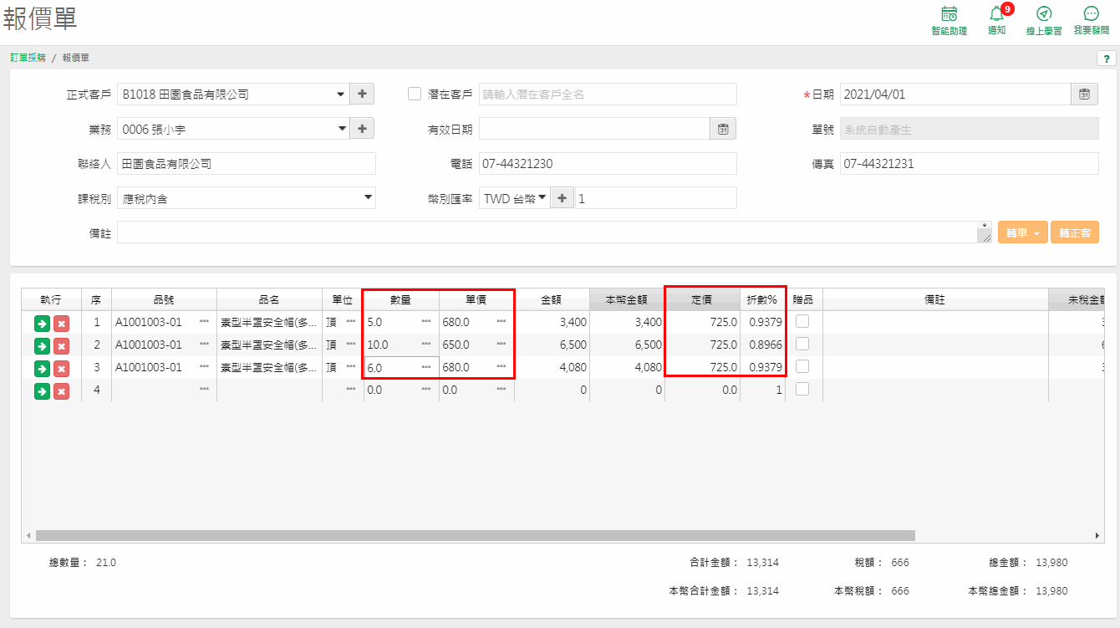Image resolution: width=1120 pixels, height=628 pixels.
Task: Open 品號 lookup ellipsis in row 1
Action: [204, 322]
